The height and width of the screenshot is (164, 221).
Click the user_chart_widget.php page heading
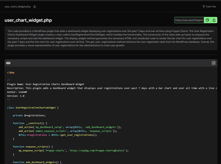pos(28,20)
